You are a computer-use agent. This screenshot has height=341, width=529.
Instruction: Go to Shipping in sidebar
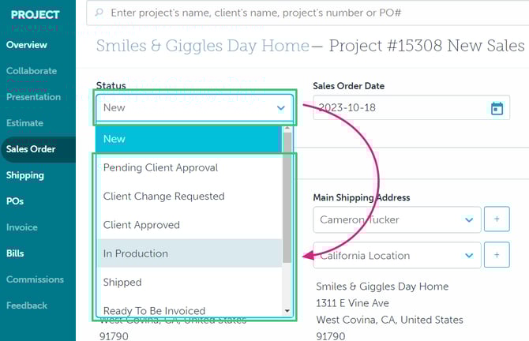pyautogui.click(x=25, y=175)
